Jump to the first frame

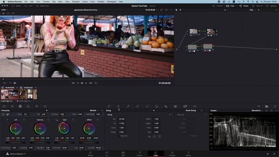[x=73, y=83]
